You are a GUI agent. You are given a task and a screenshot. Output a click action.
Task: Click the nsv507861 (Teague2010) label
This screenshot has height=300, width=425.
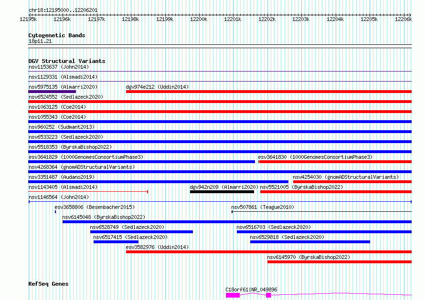(263, 207)
